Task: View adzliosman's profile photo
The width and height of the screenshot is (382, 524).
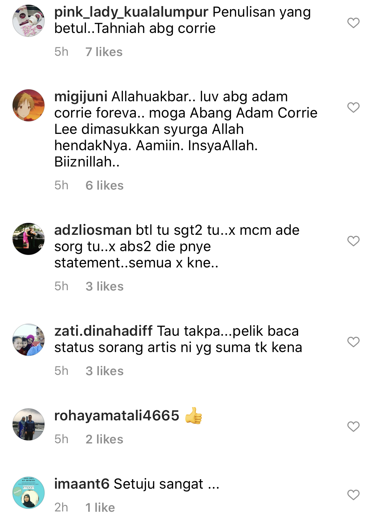Action: (x=29, y=239)
